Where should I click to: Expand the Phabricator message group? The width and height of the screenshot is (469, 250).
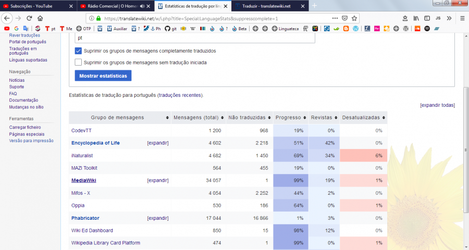[x=157, y=218]
